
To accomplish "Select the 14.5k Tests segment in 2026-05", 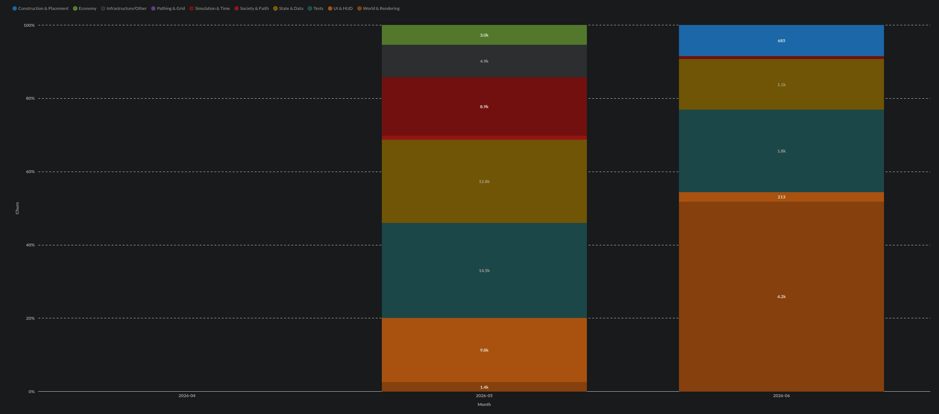I will tap(484, 270).
